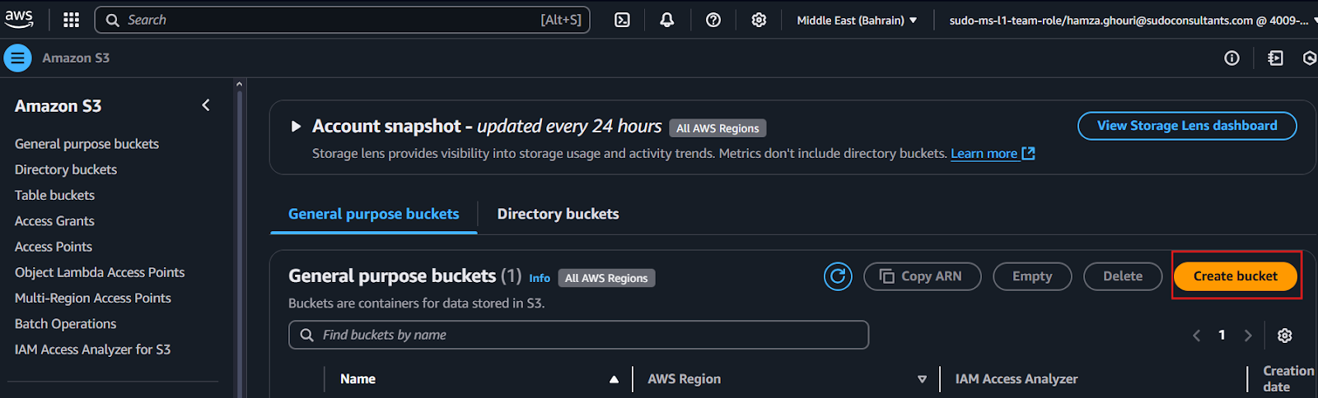The width and height of the screenshot is (1318, 398).
Task: Open bucket table preferences gear icon
Action: pos(1284,336)
